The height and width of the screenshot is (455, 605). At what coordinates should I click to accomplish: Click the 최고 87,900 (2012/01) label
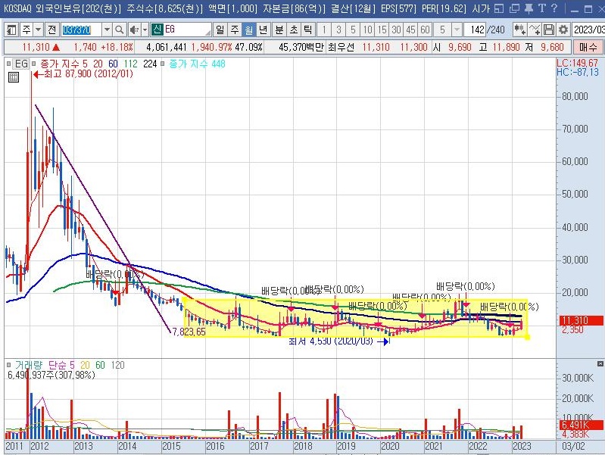click(89, 73)
